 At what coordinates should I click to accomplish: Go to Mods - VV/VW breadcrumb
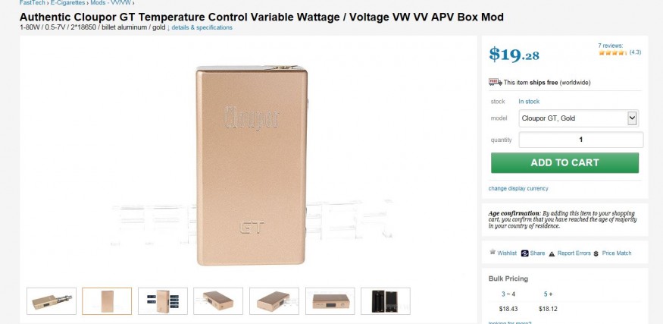[x=111, y=2]
